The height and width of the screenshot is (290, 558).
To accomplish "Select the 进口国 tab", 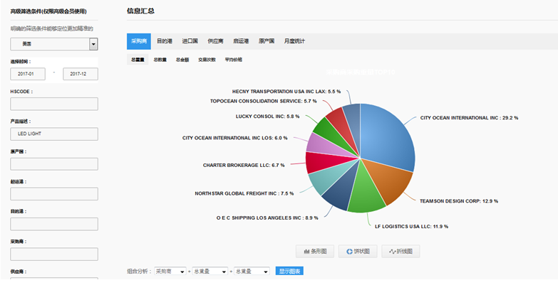I will 190,41.
